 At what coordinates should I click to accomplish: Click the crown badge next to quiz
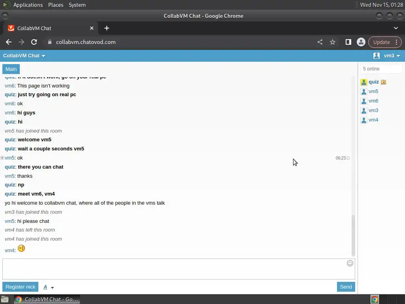tap(383, 82)
